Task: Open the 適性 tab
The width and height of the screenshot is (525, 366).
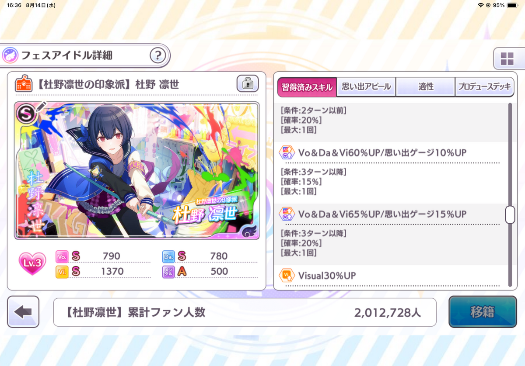Action: click(426, 87)
